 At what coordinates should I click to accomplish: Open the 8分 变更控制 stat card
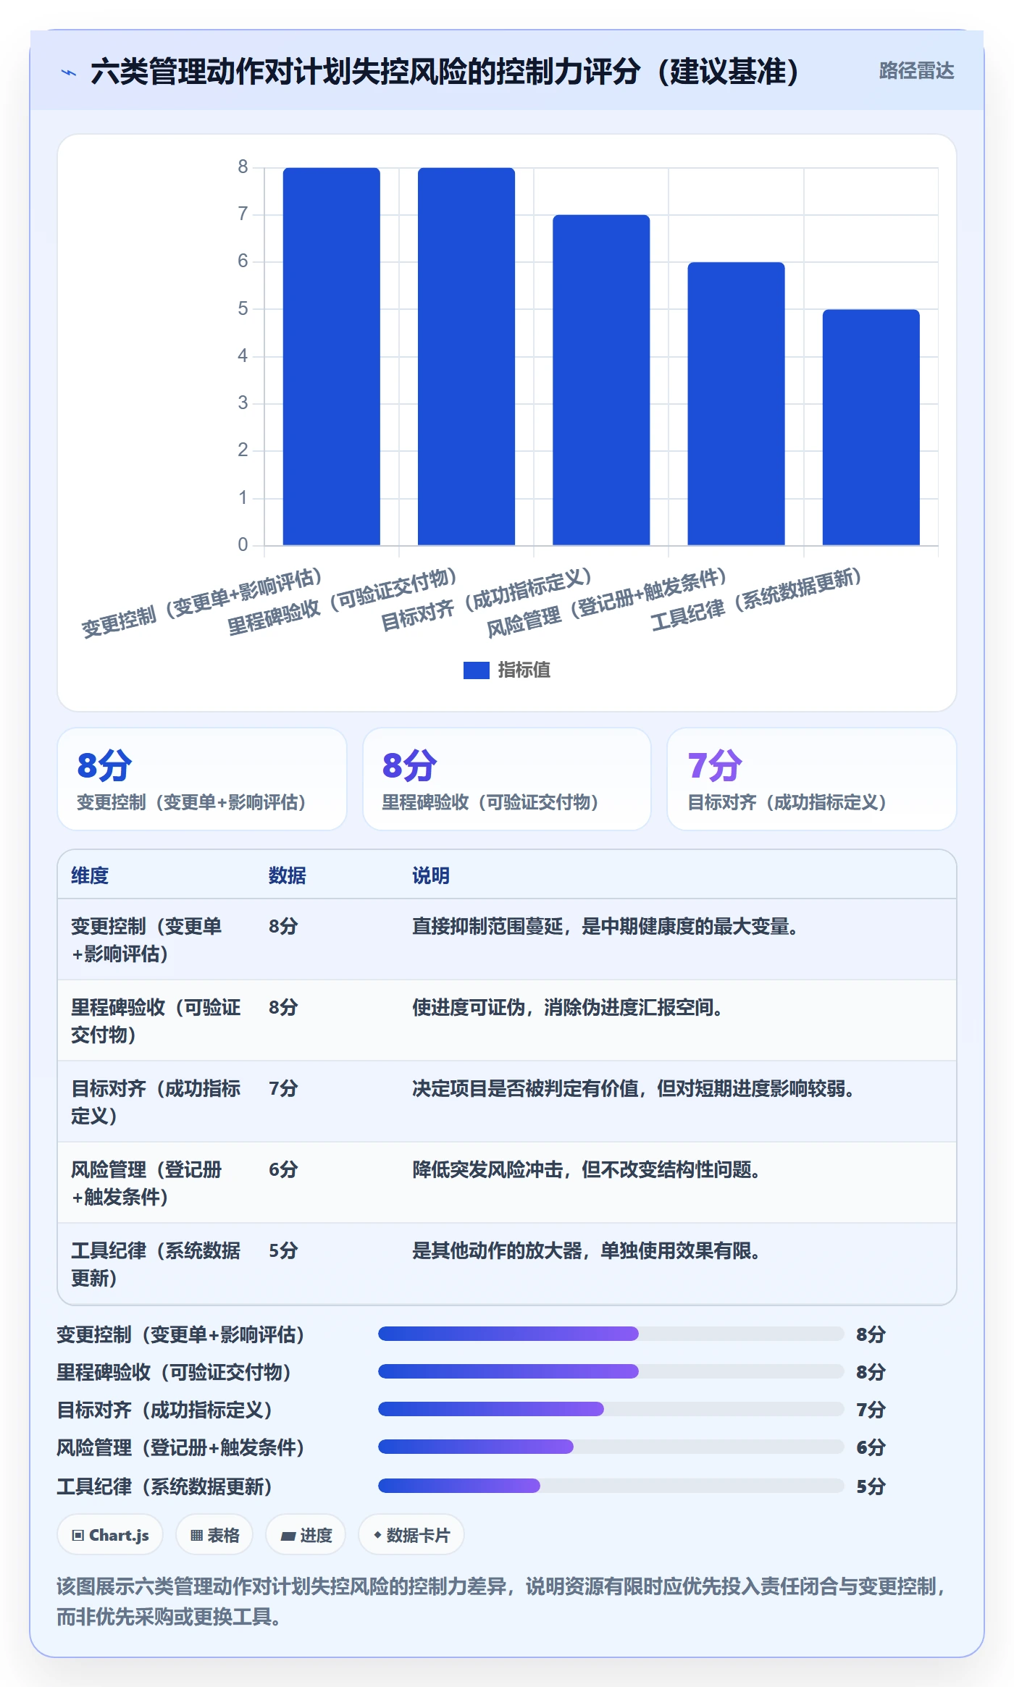pos(202,779)
